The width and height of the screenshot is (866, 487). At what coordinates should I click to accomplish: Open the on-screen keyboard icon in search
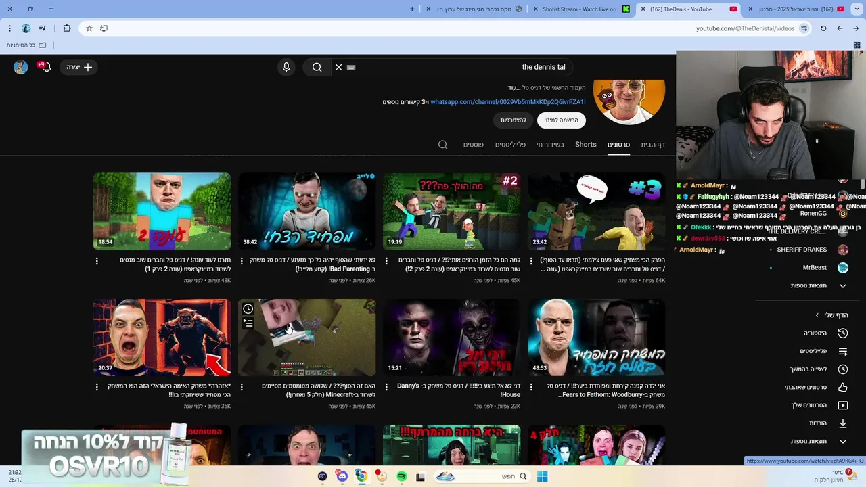tap(351, 67)
